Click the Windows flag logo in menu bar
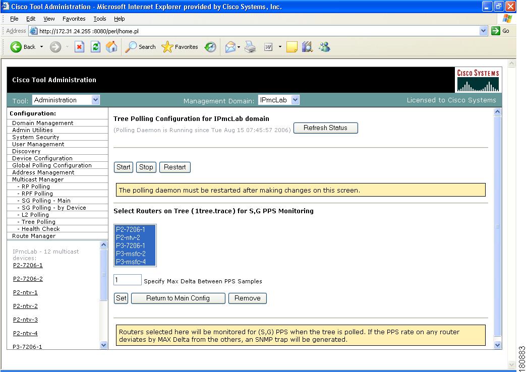The width and height of the screenshot is (526, 372). pyautogui.click(x=507, y=19)
